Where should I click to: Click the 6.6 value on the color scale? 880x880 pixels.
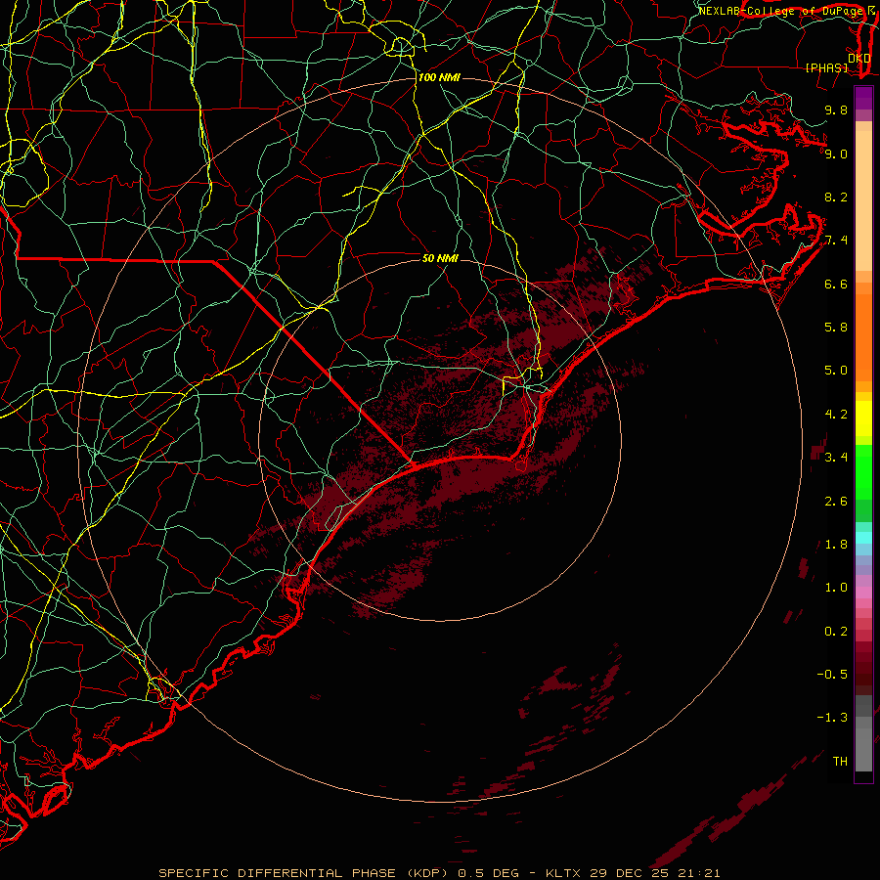tap(836, 284)
